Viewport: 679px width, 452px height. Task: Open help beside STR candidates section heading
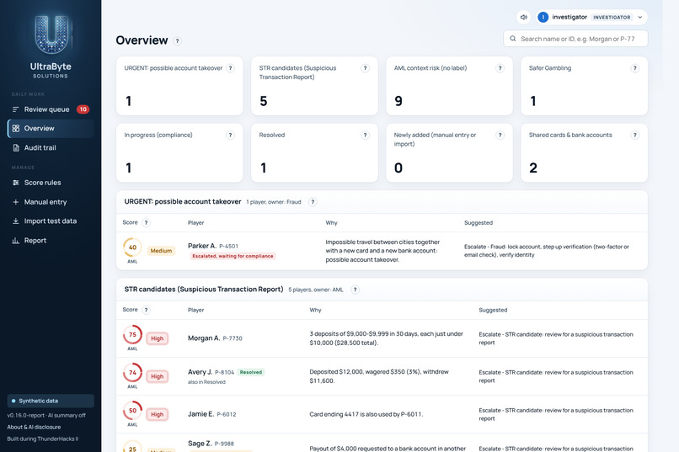click(x=356, y=290)
